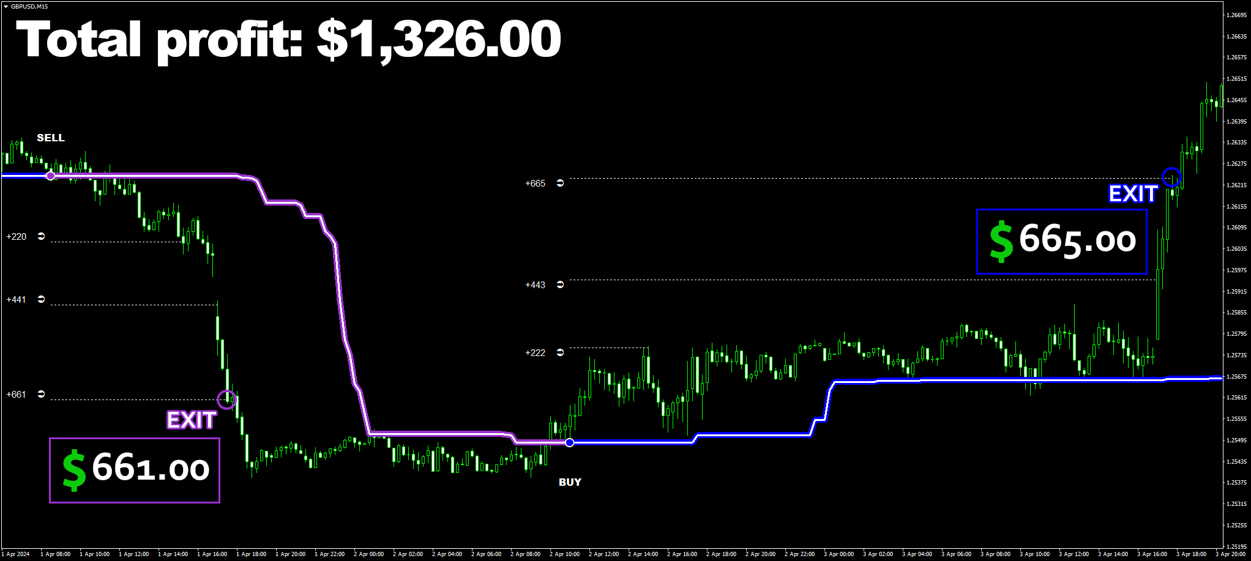Click the SELL signal label

pos(51,138)
